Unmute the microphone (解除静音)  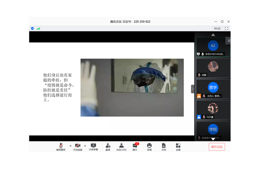coord(61,146)
